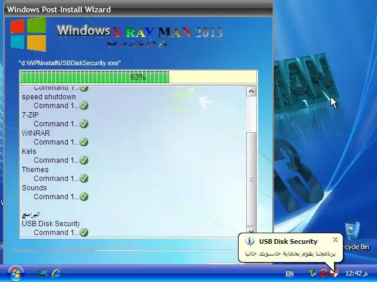Select the speed shutdown entry
Image resolution: width=377 pixels, height=282 pixels.
[x=49, y=96]
